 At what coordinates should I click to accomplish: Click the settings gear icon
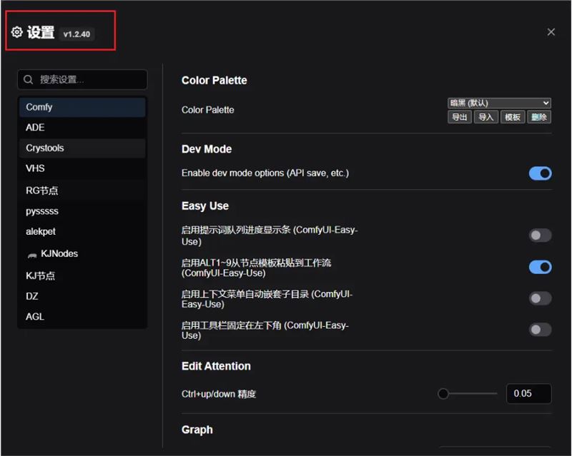coord(16,32)
